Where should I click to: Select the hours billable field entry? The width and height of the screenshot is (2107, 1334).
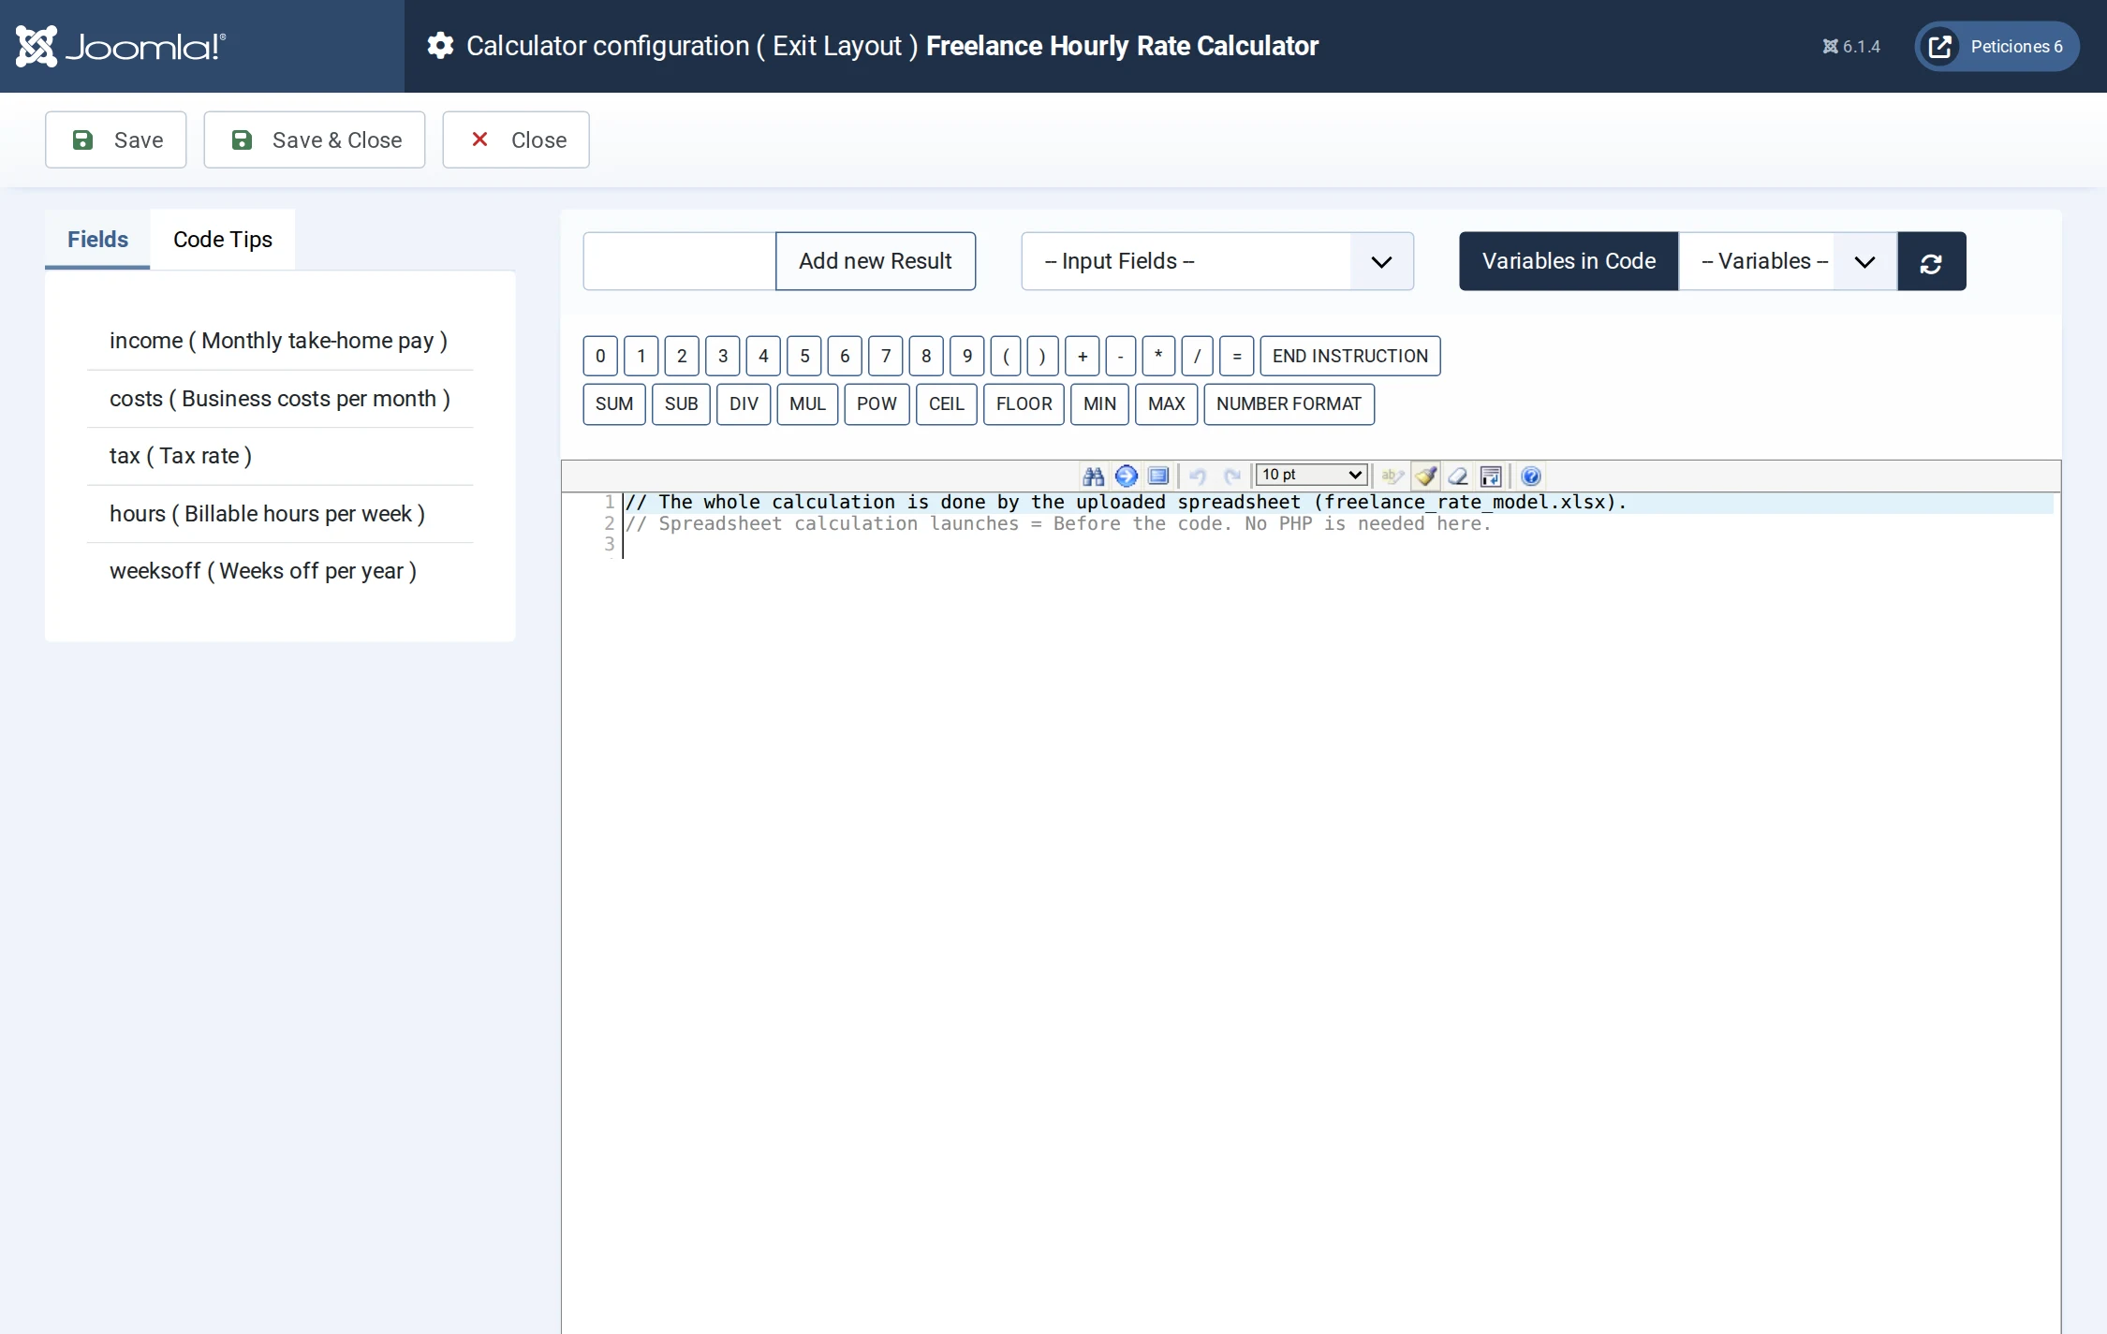(x=279, y=514)
